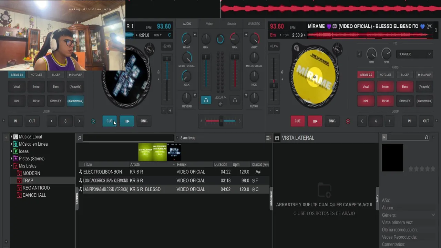Switch to the AUDIO mixer tab

[x=187, y=24]
